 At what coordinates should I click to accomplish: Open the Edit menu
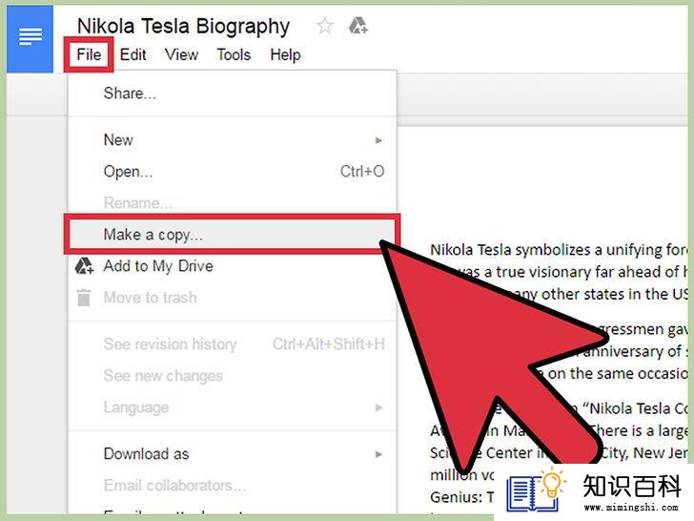tap(133, 54)
